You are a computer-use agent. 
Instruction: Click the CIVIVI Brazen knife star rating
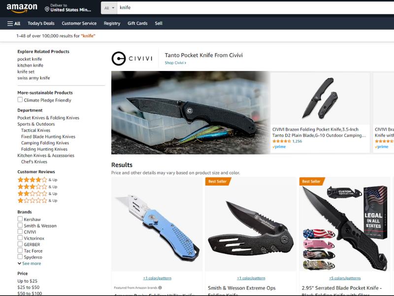281,141
